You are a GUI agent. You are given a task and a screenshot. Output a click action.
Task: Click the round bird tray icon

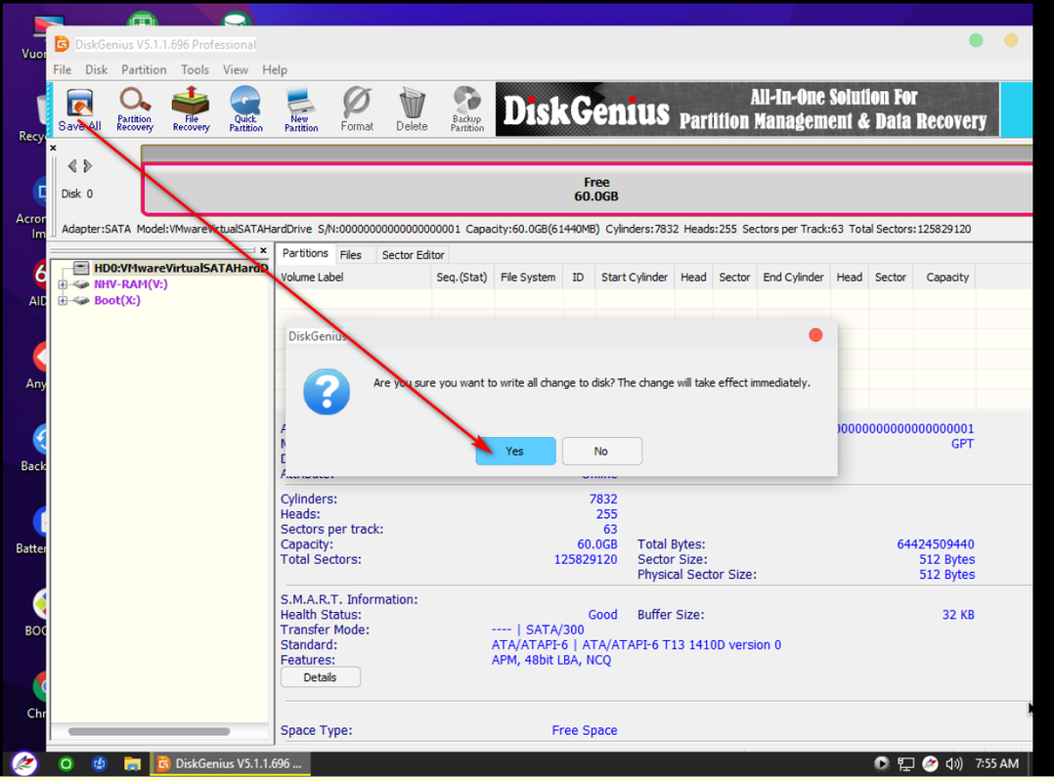(930, 763)
